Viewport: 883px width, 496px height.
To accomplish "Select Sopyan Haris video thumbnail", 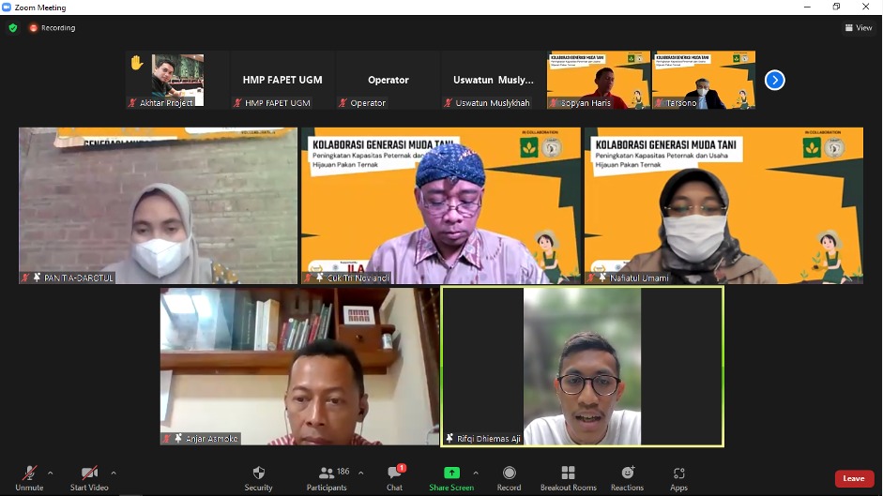I will click(599, 80).
